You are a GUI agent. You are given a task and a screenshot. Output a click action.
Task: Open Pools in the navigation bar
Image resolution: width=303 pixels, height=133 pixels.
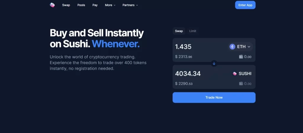click(81, 5)
